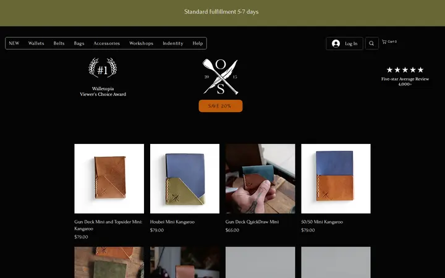The width and height of the screenshot is (445, 278).
Task: Open the Gun Deck Mini and Topsider Mini title link
Action: (108, 225)
